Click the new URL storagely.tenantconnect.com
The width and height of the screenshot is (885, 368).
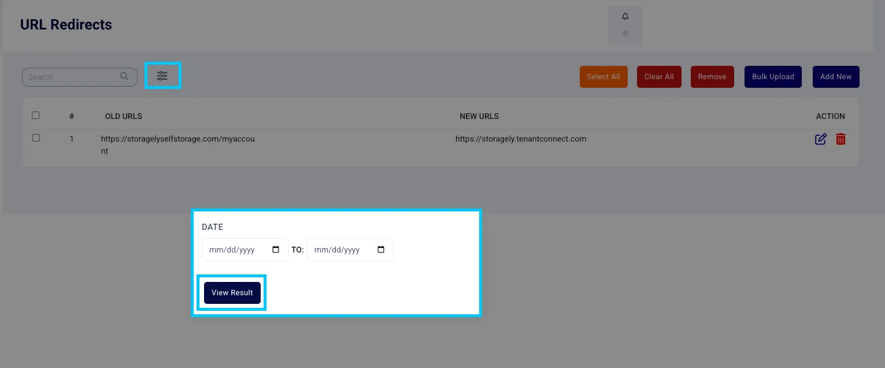click(521, 139)
